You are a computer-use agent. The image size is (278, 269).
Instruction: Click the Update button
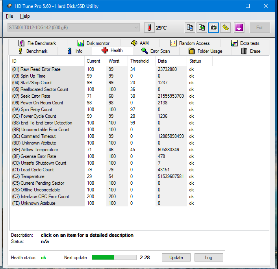tap(176, 258)
